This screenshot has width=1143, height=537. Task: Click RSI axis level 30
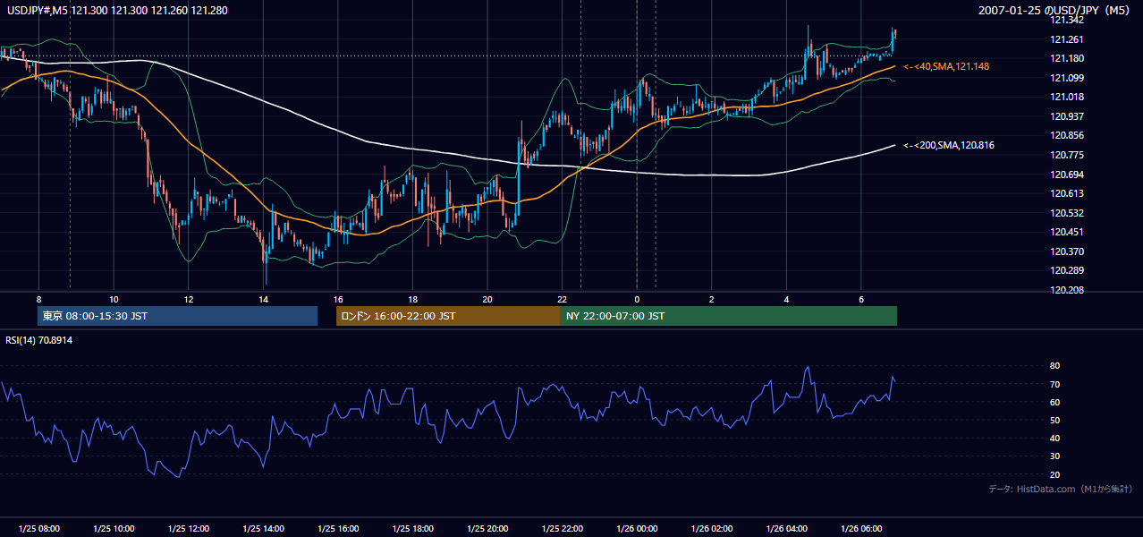1055,456
